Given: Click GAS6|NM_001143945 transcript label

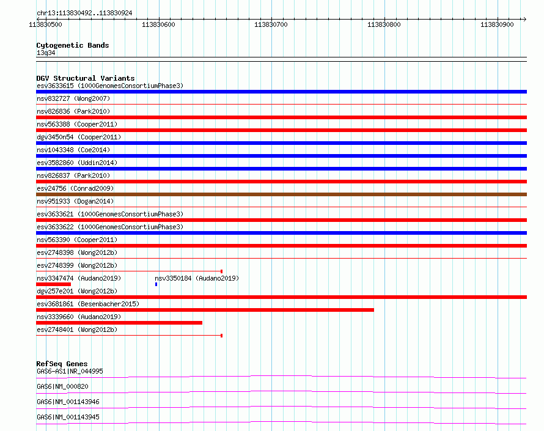Looking at the screenshot, I should tap(68, 417).
